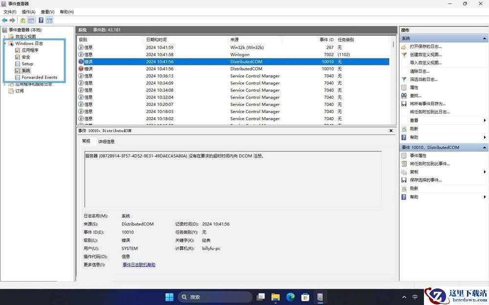
Task: Collapse the 事件 10010, DistributedCOM actions header
Action: tap(485, 147)
